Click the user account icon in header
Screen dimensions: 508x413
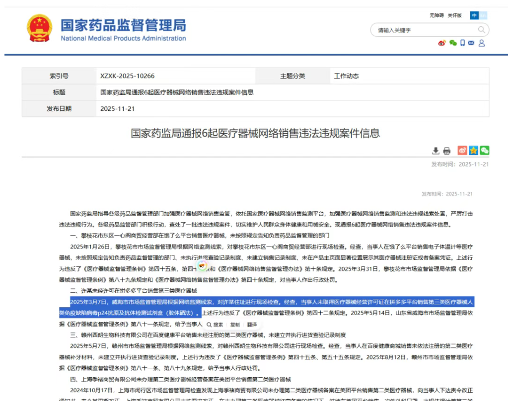tap(481, 43)
